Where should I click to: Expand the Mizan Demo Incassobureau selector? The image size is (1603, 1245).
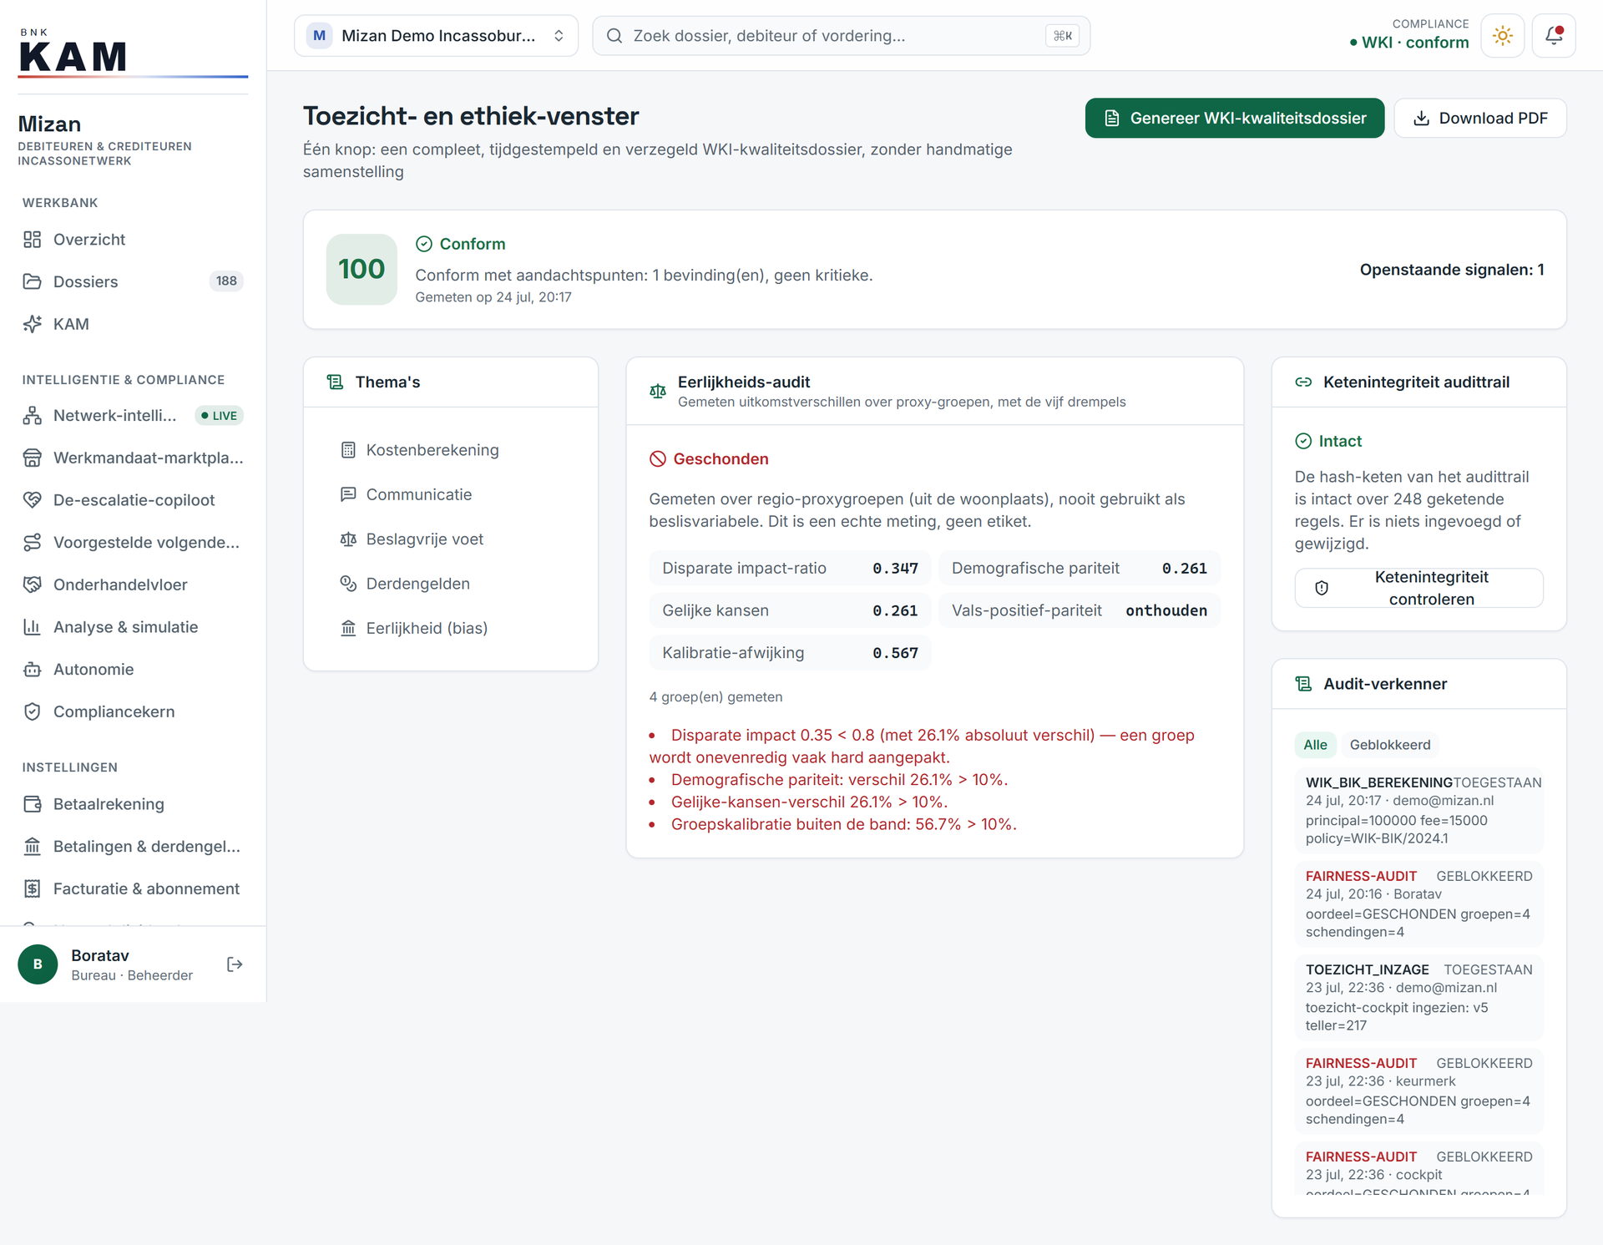436,36
